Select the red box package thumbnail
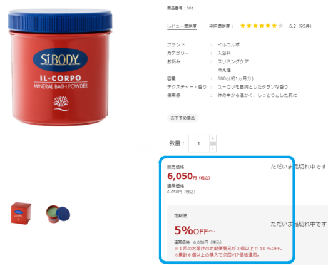 pyautogui.click(x=21, y=213)
